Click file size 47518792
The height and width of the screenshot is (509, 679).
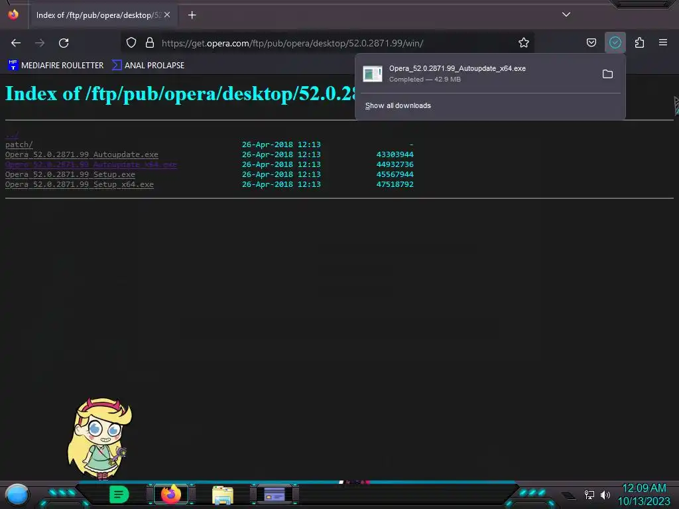coord(395,184)
